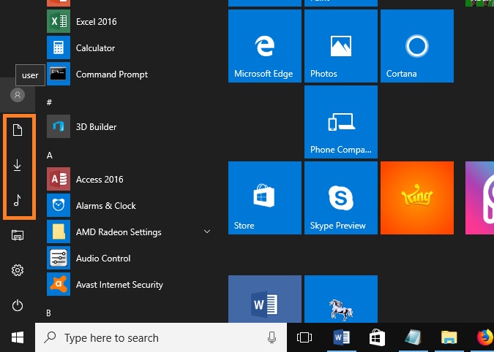The image size is (494, 352).
Task: Open Phone Companion tile
Action: [x=341, y=122]
